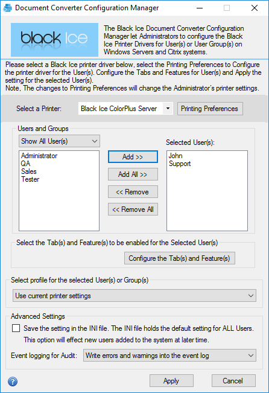The width and height of the screenshot is (269, 393).
Task: Click the << Remove button
Action: [133, 192]
